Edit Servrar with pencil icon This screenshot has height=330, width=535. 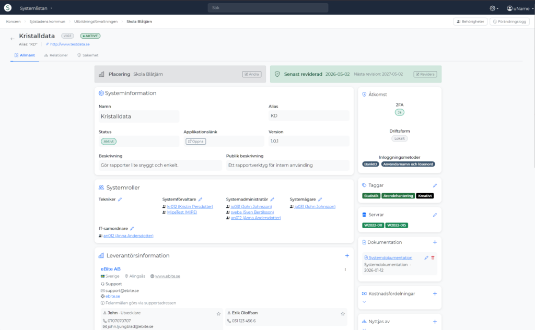[435, 215]
